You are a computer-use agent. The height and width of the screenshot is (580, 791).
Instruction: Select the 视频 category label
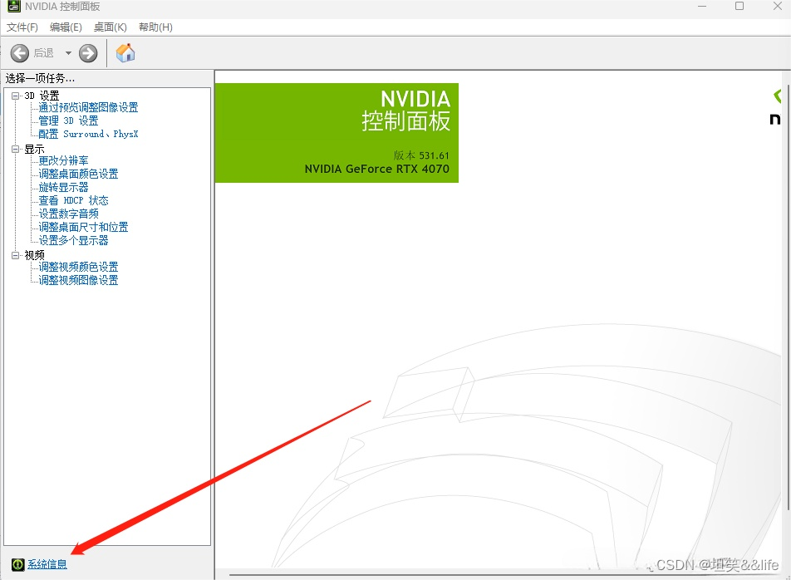[x=34, y=255]
